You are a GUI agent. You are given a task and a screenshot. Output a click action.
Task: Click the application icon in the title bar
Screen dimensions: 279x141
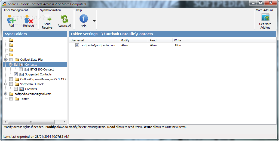tap(4, 4)
